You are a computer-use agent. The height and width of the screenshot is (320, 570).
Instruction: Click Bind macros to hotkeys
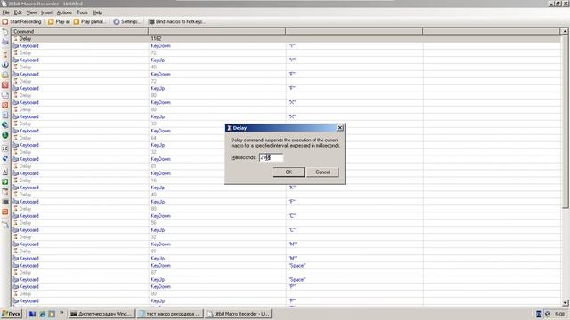click(x=176, y=21)
